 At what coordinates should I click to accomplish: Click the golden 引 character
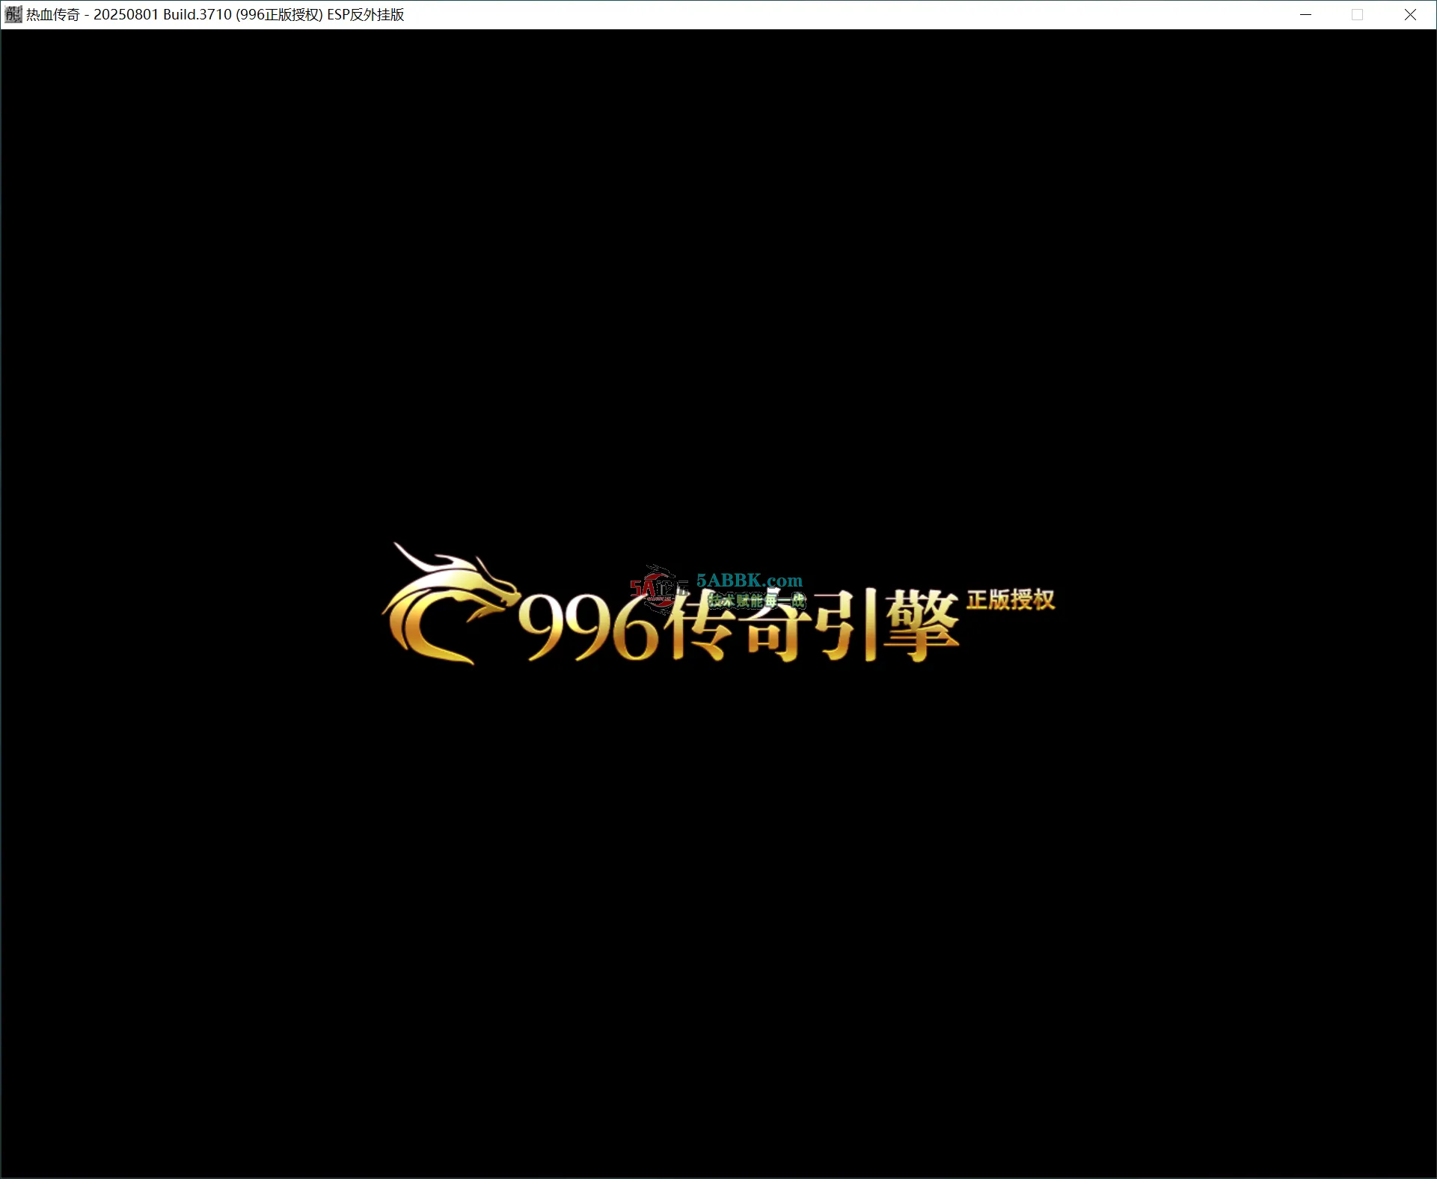[x=845, y=627]
